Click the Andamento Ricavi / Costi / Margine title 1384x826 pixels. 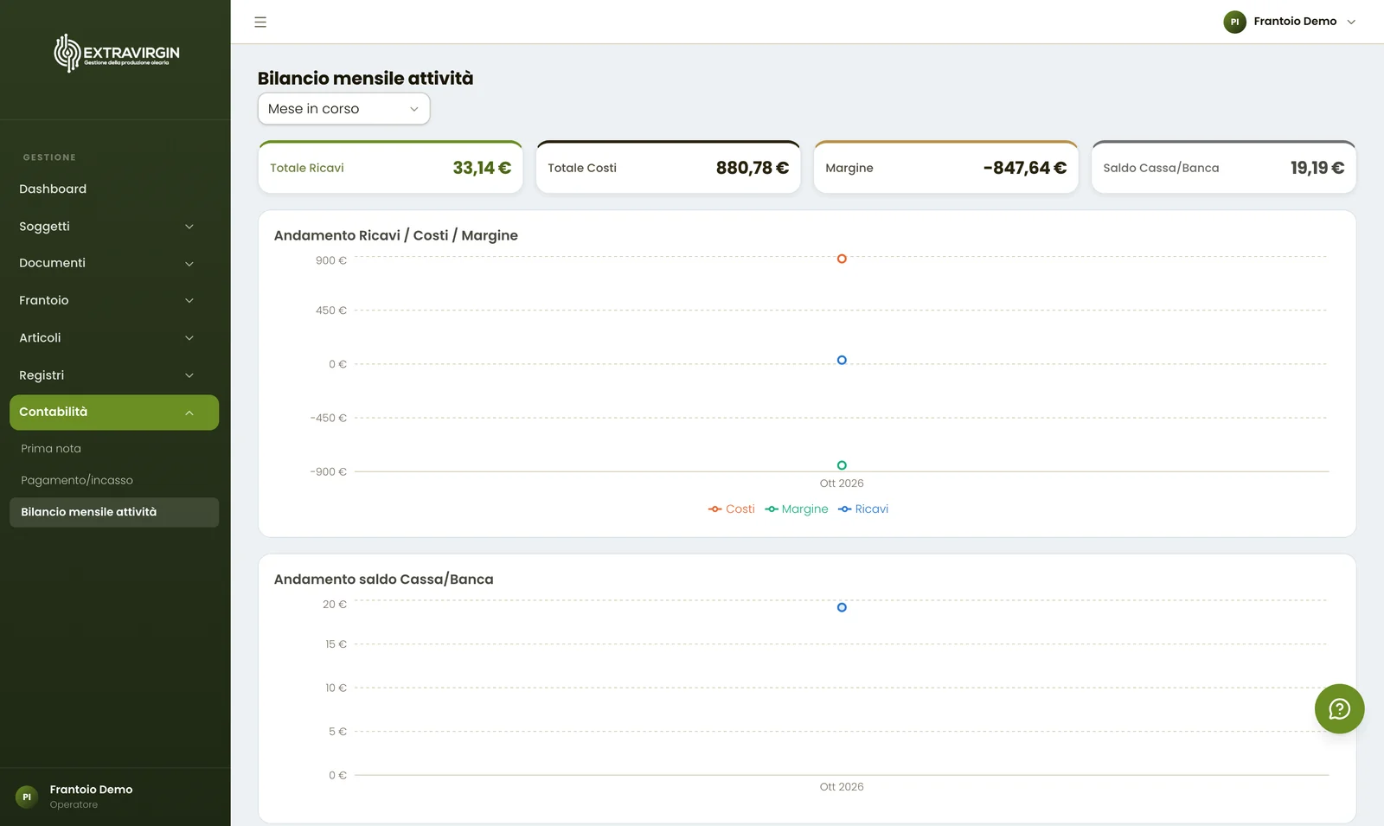[396, 235]
